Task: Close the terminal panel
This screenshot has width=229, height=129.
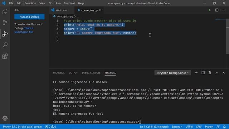Action: click(x=223, y=73)
